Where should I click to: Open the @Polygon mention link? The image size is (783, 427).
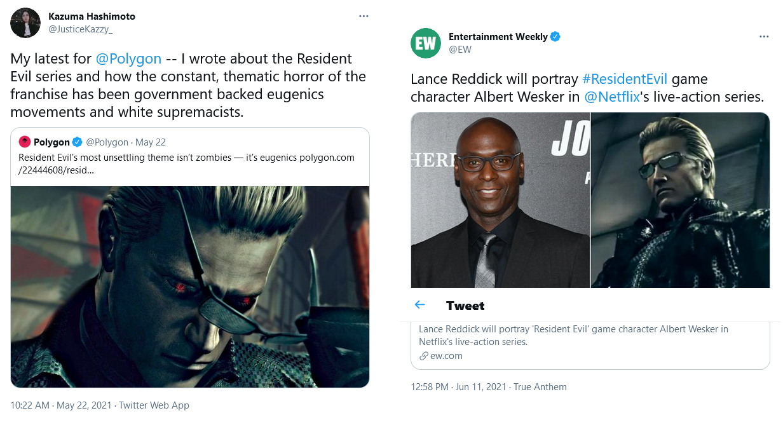pyautogui.click(x=128, y=58)
